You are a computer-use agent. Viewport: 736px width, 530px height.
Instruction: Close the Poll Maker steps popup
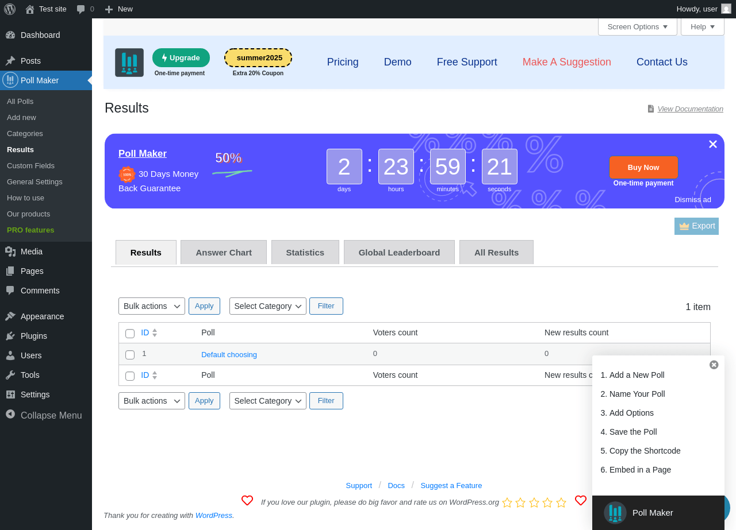click(x=714, y=365)
